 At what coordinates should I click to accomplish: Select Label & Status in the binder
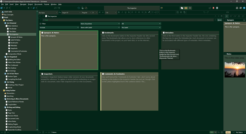15,40
